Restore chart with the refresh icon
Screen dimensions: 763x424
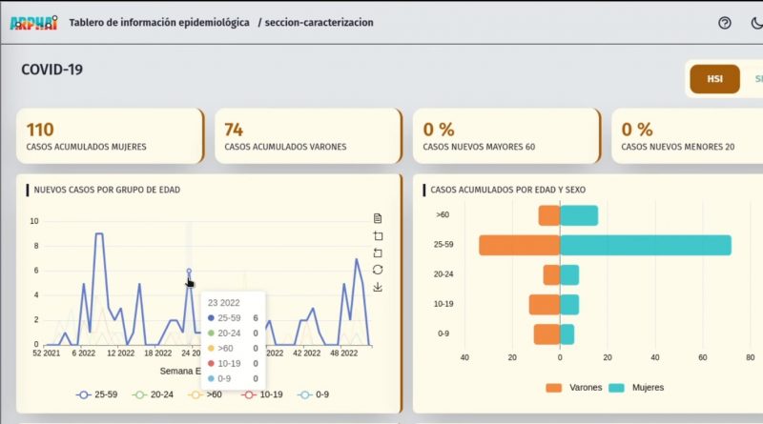pos(378,270)
